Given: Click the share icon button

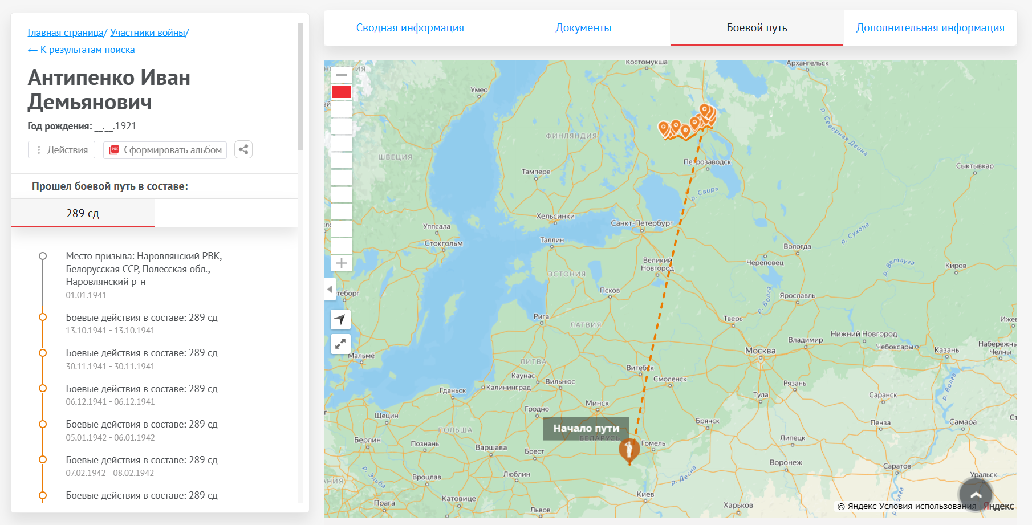Looking at the screenshot, I should tap(243, 150).
